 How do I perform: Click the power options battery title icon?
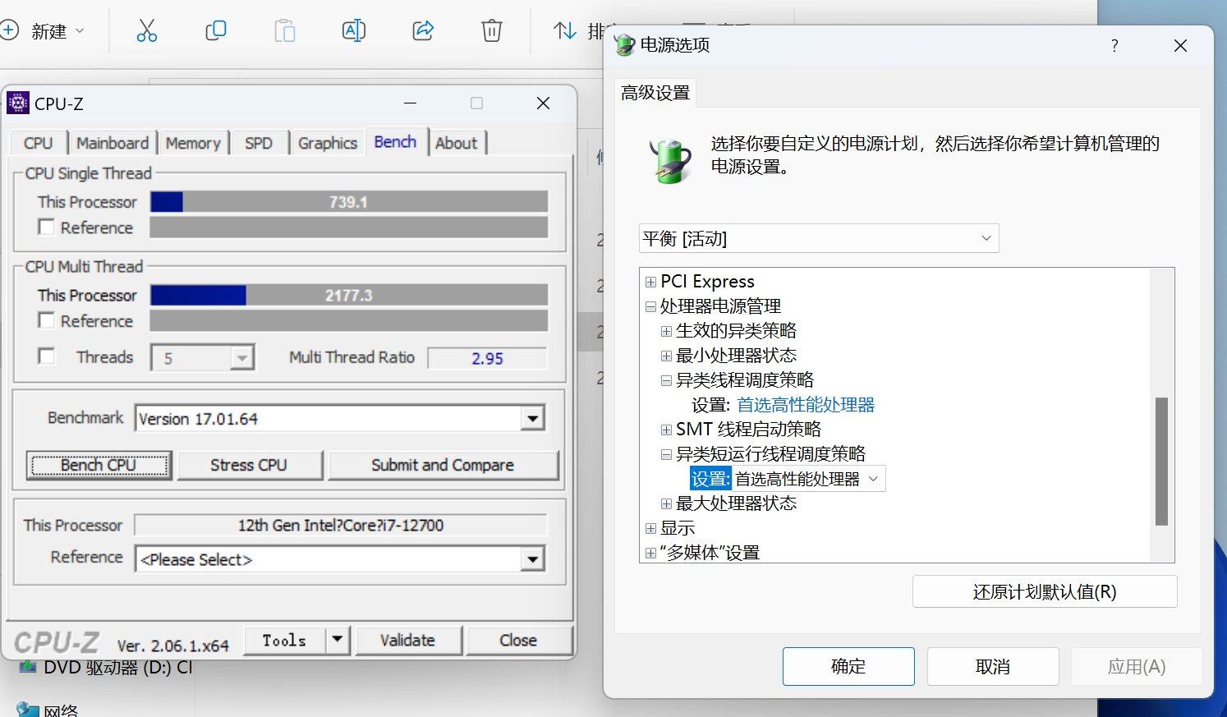pyautogui.click(x=625, y=44)
